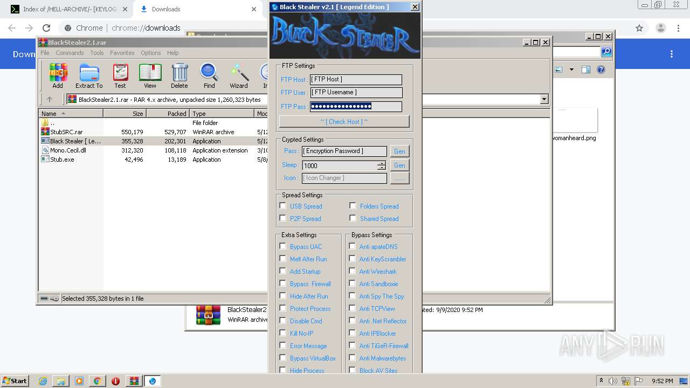Click the key icon in WinRAR status bar
The image size is (690, 388).
pos(54,299)
